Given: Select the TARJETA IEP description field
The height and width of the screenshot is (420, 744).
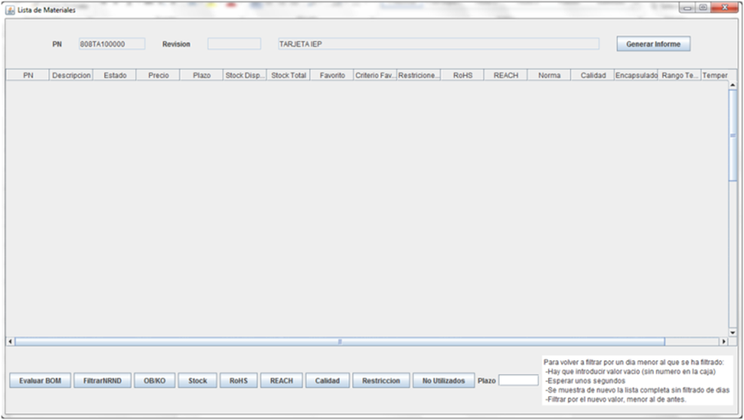Looking at the screenshot, I should click(x=438, y=44).
